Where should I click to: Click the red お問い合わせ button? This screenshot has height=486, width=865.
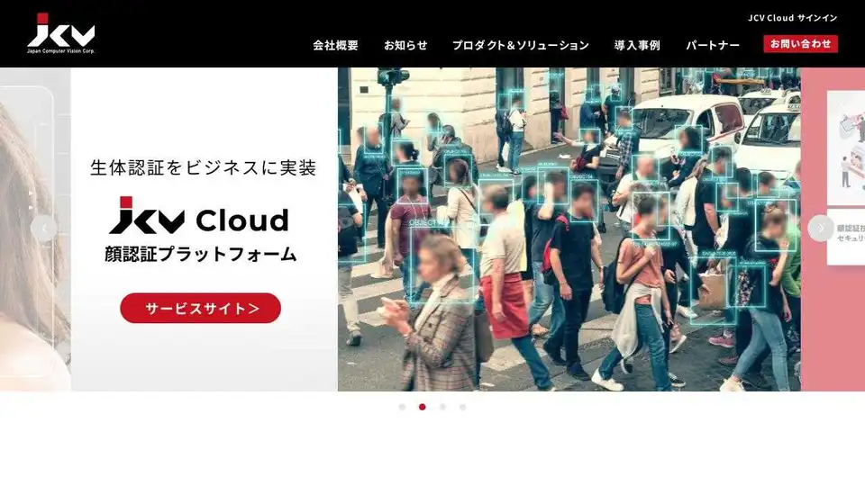coord(800,44)
